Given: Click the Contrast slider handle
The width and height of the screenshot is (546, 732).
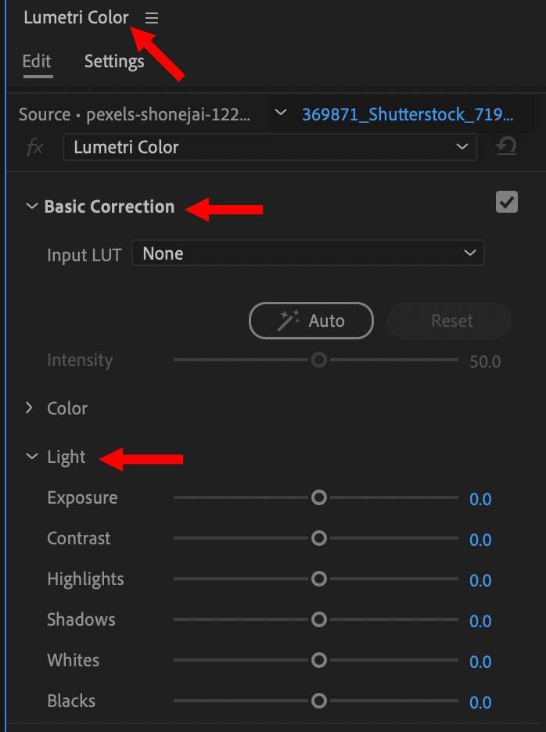Looking at the screenshot, I should click(x=318, y=538).
